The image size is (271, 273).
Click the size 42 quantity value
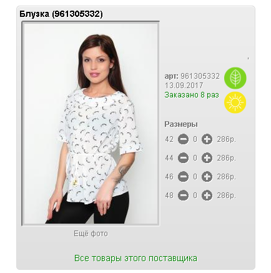[x=195, y=139]
